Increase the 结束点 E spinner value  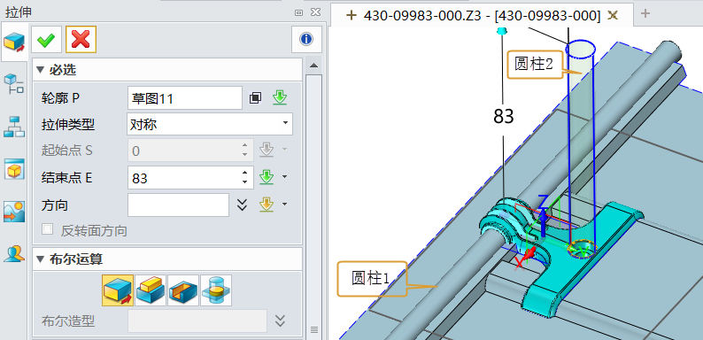(244, 173)
